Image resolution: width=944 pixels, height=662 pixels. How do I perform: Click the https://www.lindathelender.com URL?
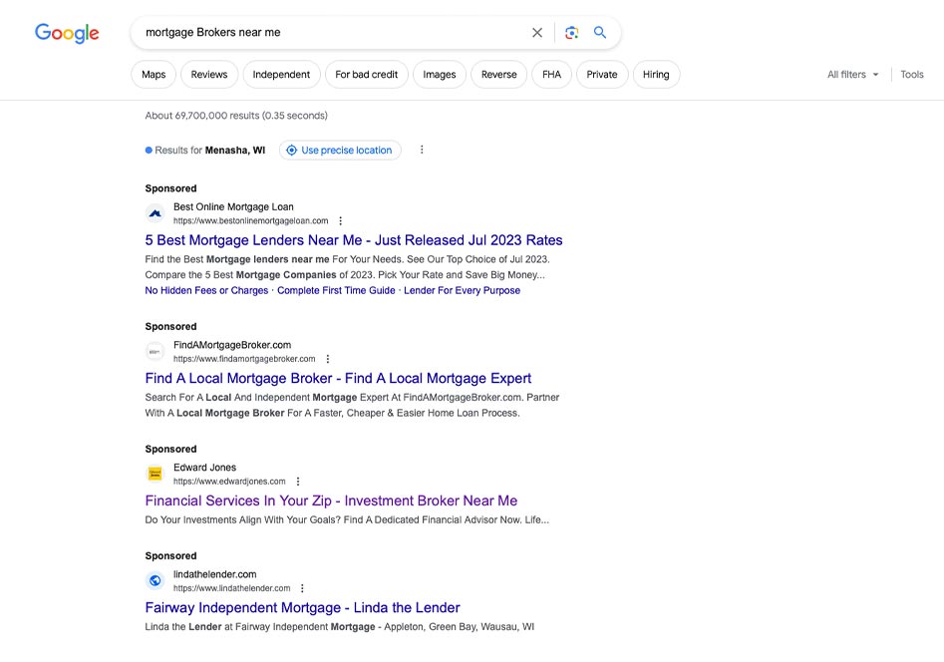pyautogui.click(x=232, y=588)
